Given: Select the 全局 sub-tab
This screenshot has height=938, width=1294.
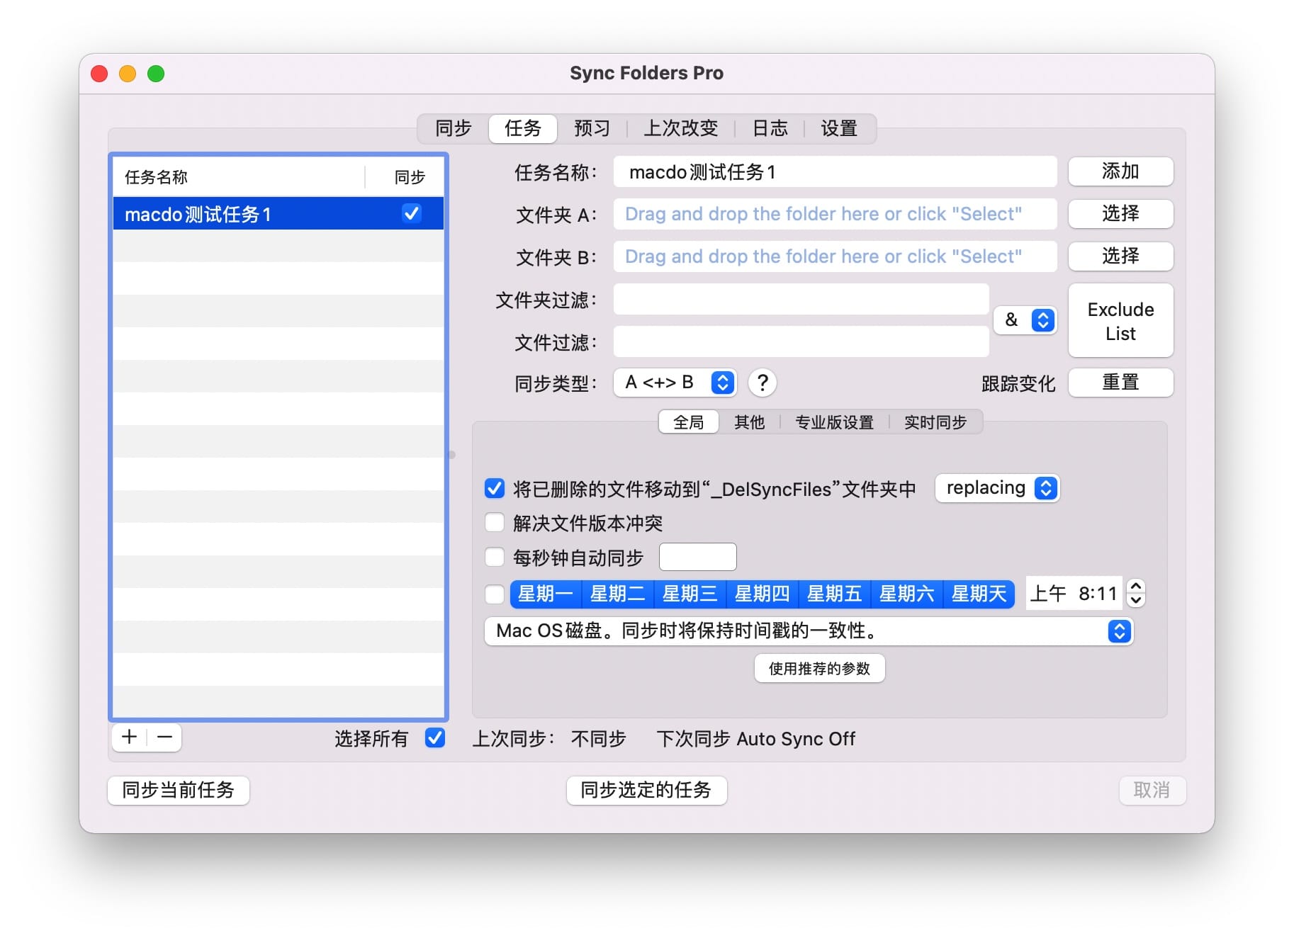Looking at the screenshot, I should (x=688, y=422).
